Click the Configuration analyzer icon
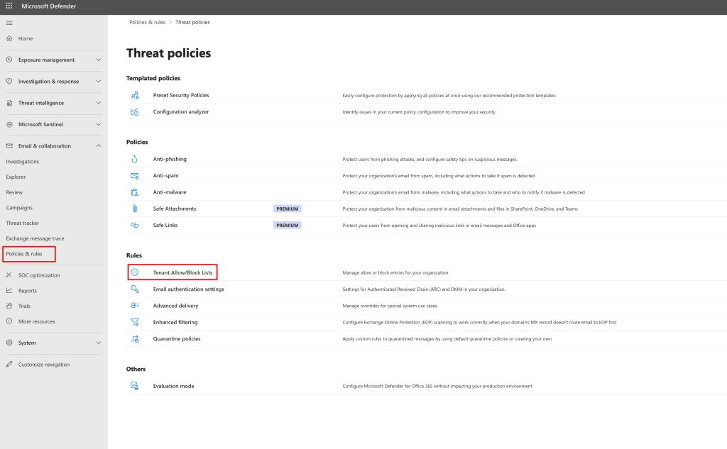The image size is (727, 449). 135,111
